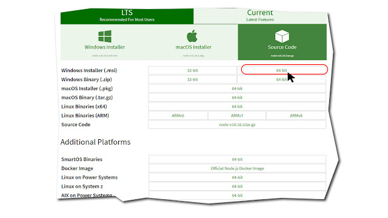Screen dimensions: 388x218
Task: Download Windows Binary (.zip) 32-bit
Action: [x=193, y=79]
